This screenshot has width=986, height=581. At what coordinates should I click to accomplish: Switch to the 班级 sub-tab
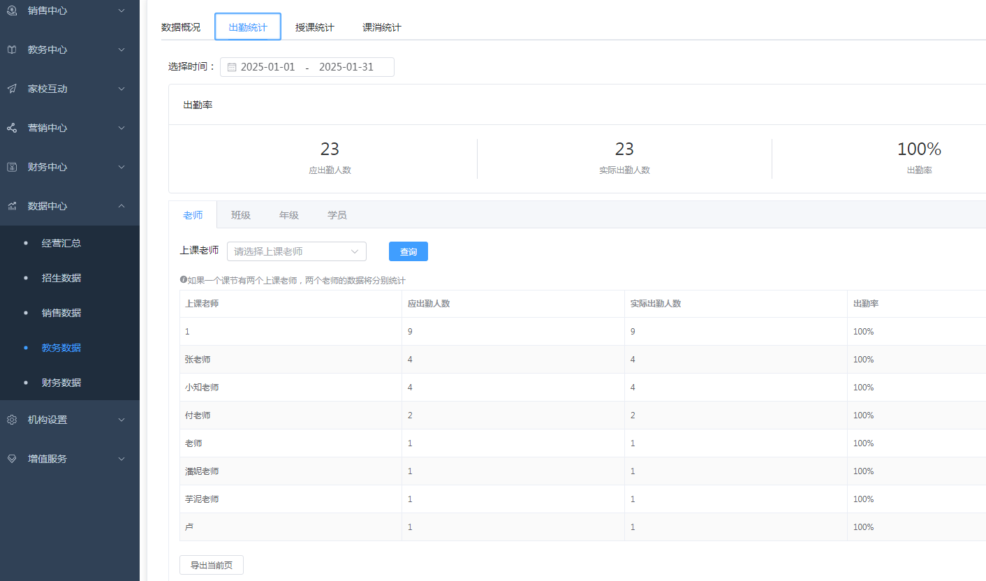(241, 215)
